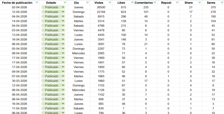Screen dimensions: 224x114
Task: Click the Vistas cell showing 26500
Action: [101, 7]
